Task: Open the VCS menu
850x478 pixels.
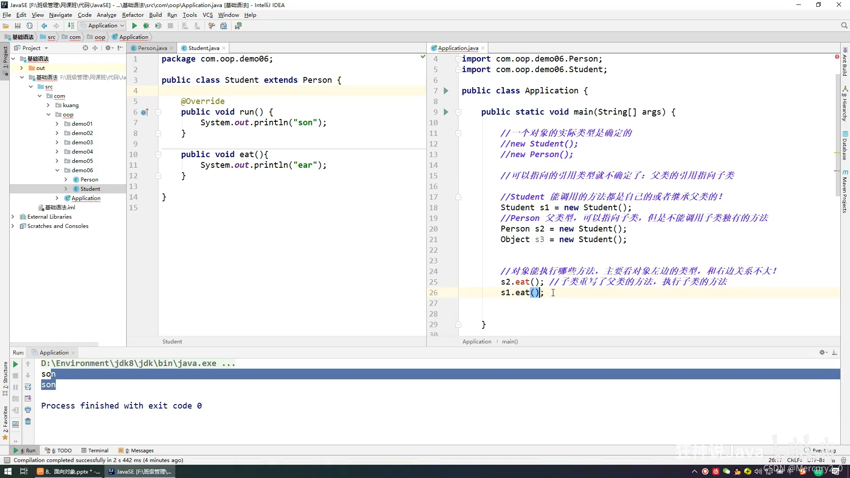Action: (x=208, y=15)
